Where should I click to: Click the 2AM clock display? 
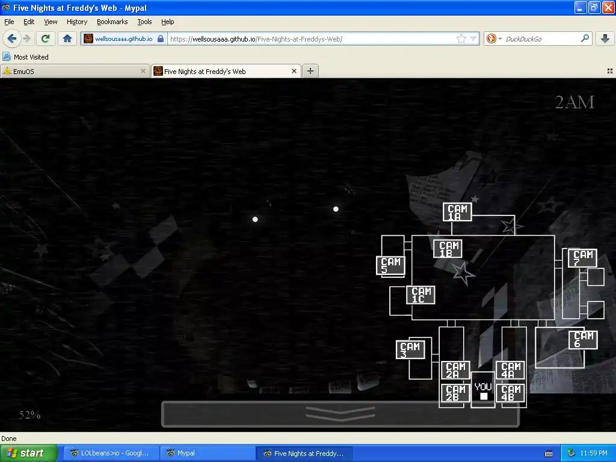click(x=574, y=102)
